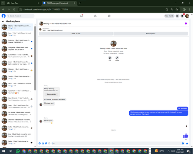This screenshot has height=154, width=193.
Task: Open the Windows Start menu
Action: [3, 151]
